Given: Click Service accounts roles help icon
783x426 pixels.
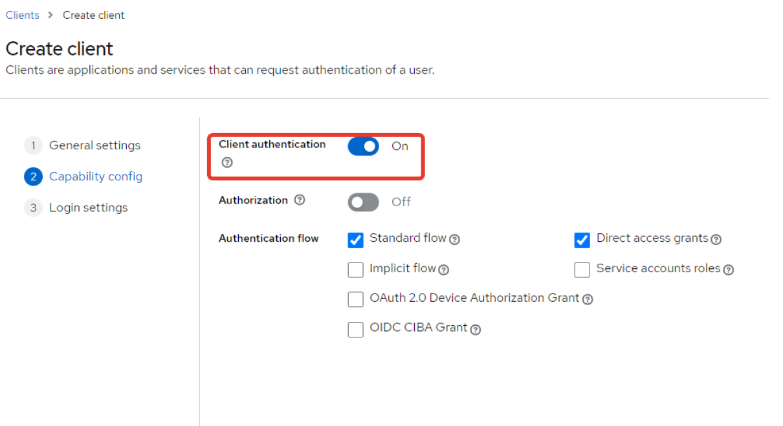Looking at the screenshot, I should 729,270.
